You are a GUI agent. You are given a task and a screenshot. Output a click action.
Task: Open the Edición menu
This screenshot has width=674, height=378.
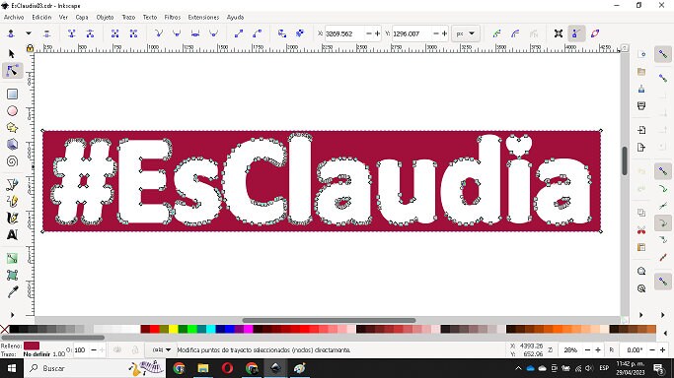click(41, 17)
